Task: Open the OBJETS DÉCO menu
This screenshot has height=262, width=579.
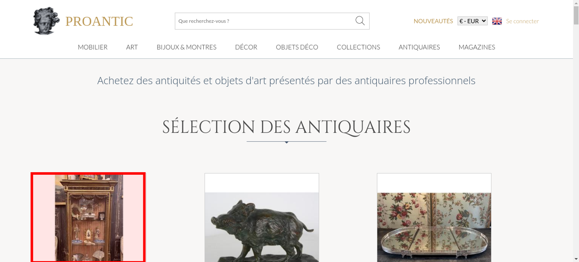Action: (297, 47)
